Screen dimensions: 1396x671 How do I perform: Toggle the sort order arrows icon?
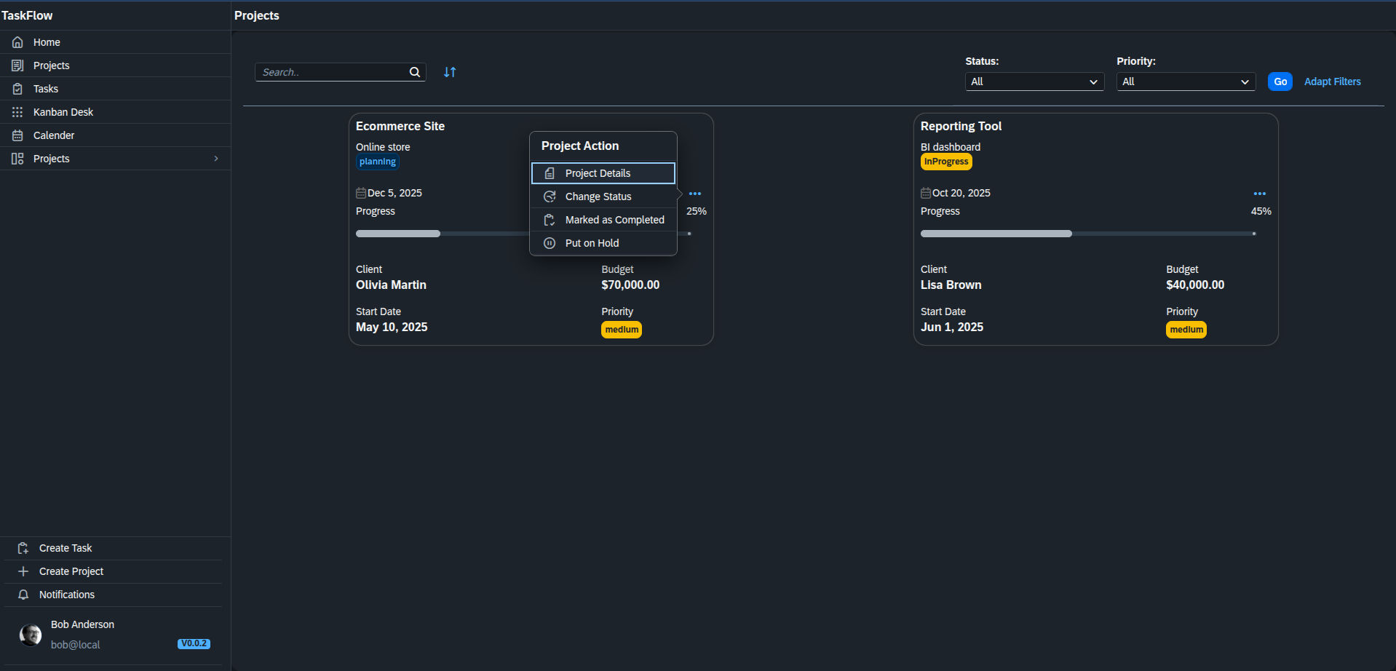[450, 72]
